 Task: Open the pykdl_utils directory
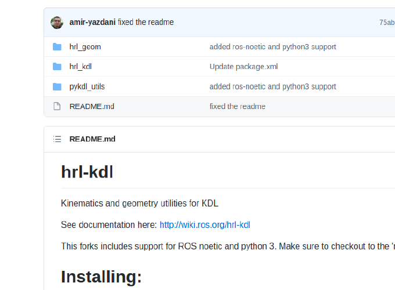pos(87,87)
